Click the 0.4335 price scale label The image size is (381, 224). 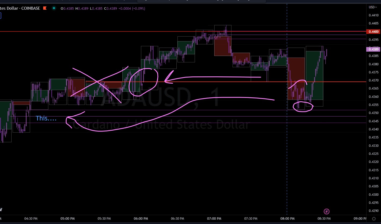coord(373,137)
